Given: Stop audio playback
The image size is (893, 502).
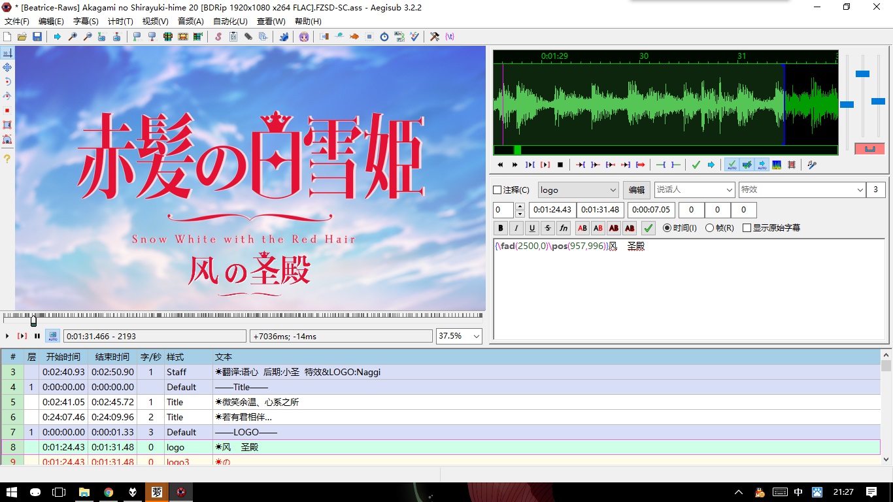Looking at the screenshot, I should tap(560, 165).
